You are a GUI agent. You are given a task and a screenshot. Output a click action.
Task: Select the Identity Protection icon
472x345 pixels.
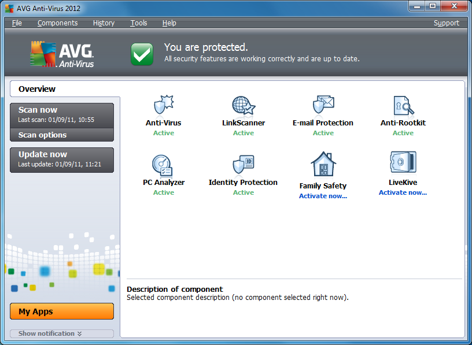point(243,164)
